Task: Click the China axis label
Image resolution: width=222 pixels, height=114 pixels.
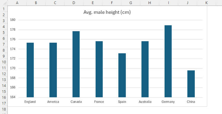Action: [x=191, y=102]
